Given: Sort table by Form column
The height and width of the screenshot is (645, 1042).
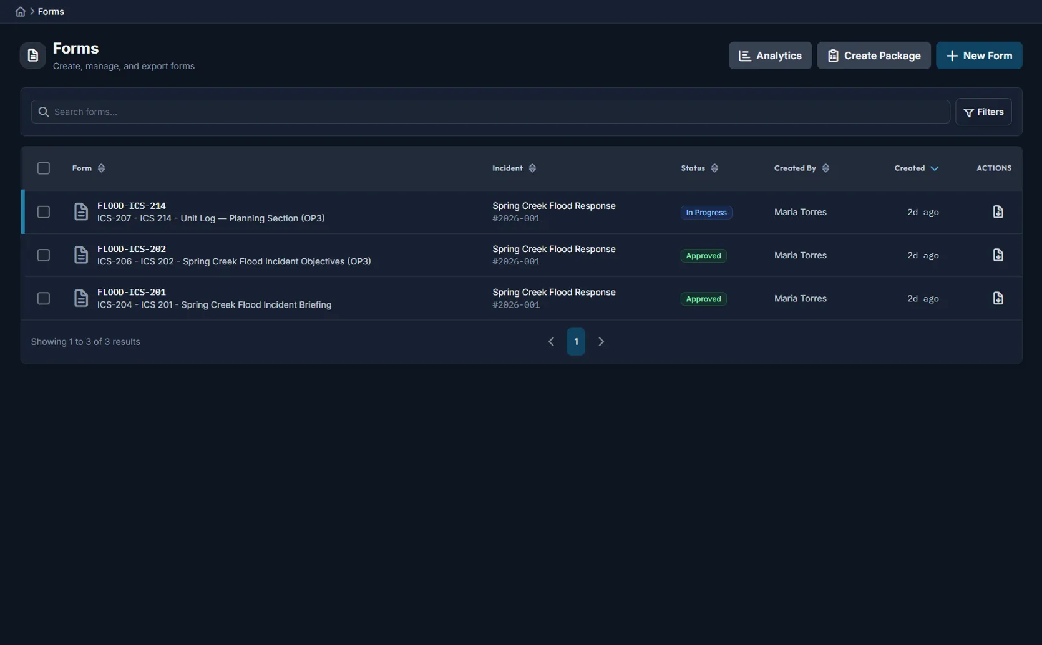Looking at the screenshot, I should click(x=89, y=168).
